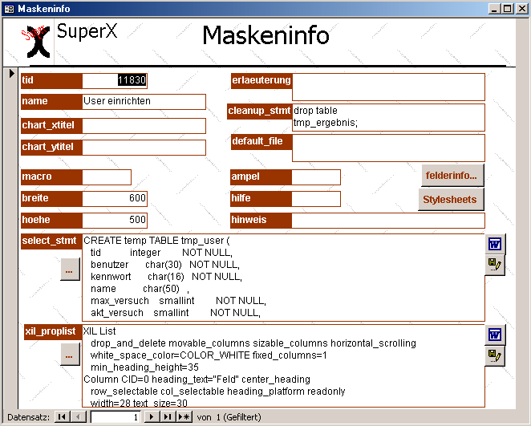Go to first record navigation button

click(x=61, y=417)
